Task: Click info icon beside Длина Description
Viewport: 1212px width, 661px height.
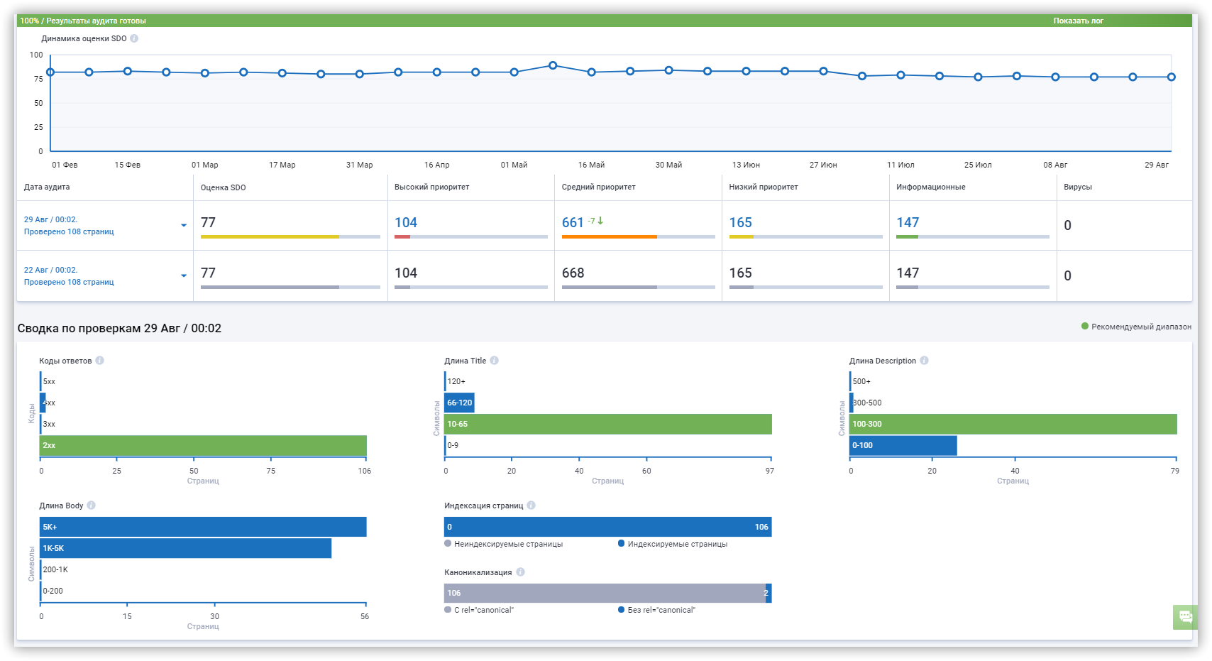Action: pyautogui.click(x=924, y=361)
